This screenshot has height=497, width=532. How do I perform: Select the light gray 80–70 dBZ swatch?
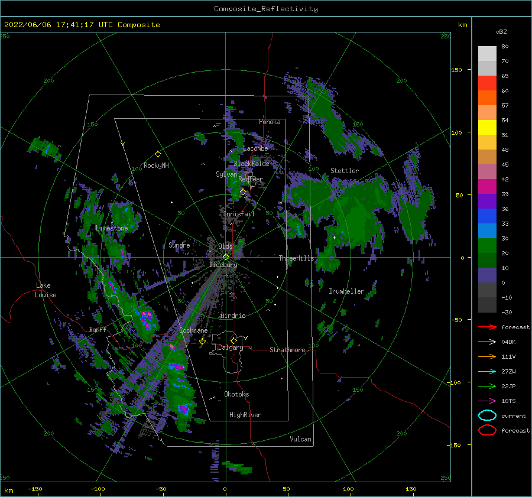pos(487,54)
